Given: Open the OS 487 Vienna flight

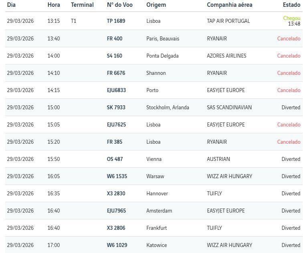Looking at the screenshot, I should point(115,159).
